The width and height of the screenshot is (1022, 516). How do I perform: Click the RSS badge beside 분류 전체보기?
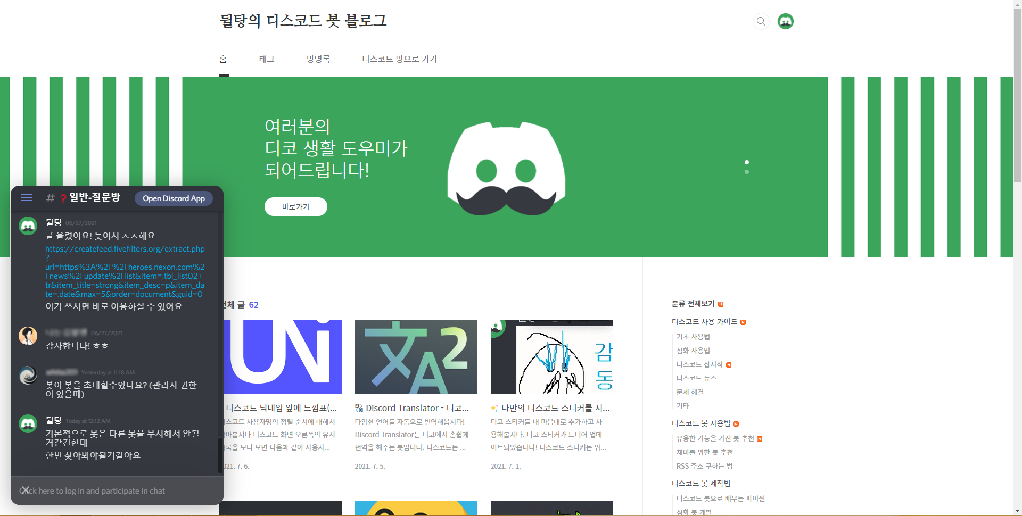[721, 304]
